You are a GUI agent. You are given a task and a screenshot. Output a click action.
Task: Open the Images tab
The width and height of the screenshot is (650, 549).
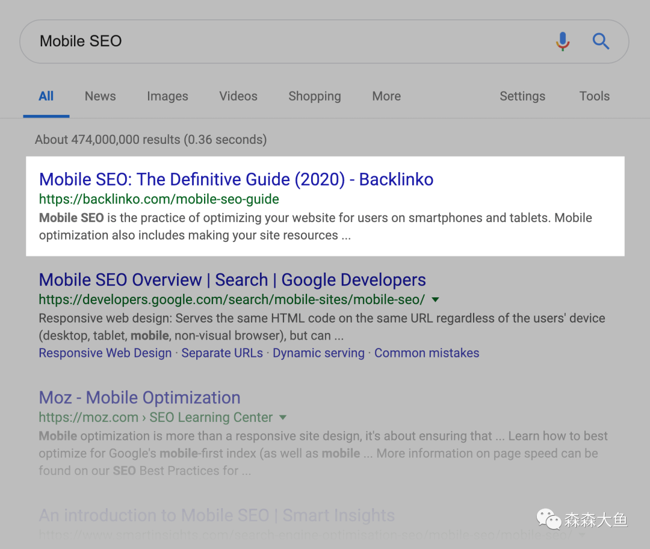[x=167, y=96]
